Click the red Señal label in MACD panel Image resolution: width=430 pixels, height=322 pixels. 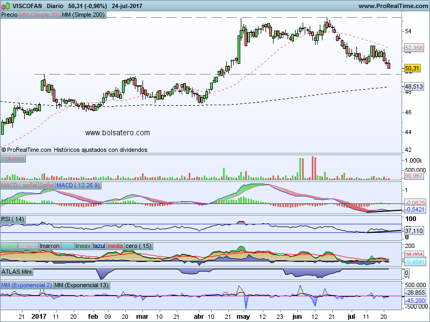(x=46, y=185)
